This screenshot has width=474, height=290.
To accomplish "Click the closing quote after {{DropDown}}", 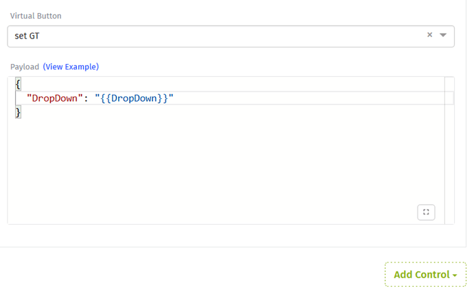I will 171,98.
